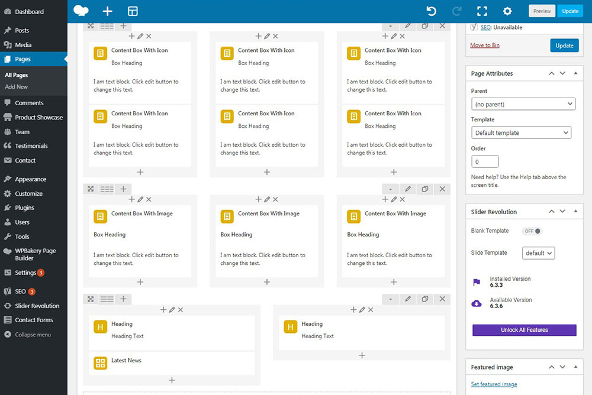Image resolution: width=592 pixels, height=395 pixels.
Task: Click Set featured image link
Action: click(494, 384)
